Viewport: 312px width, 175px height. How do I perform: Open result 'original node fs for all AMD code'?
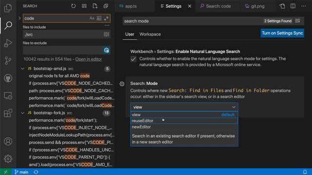59,76
